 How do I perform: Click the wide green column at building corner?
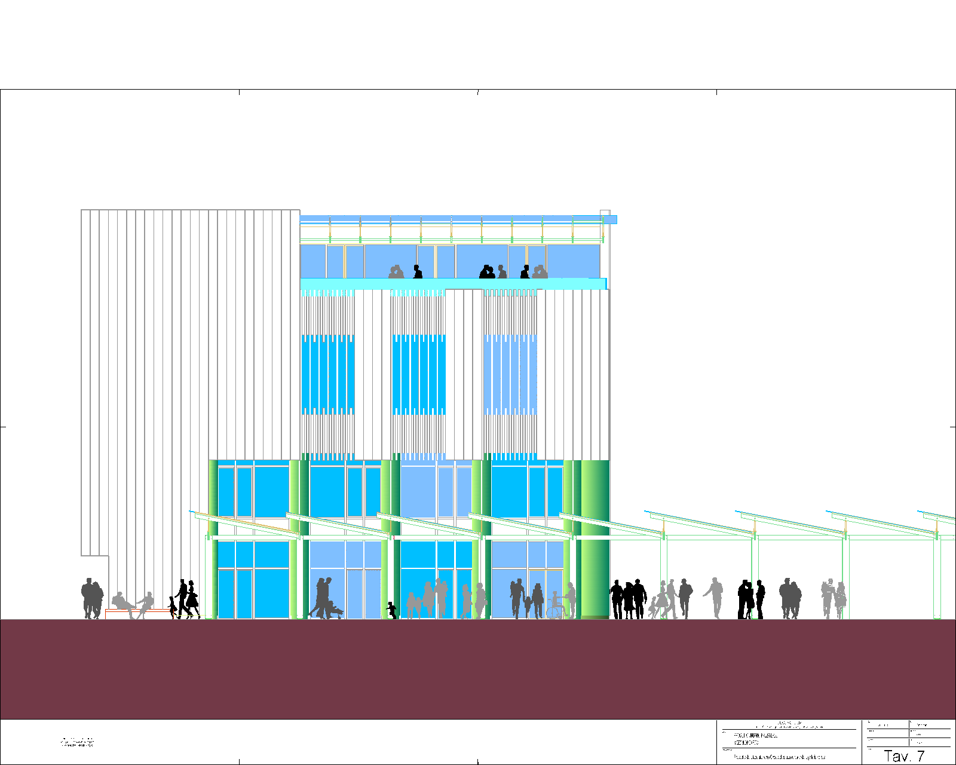point(595,538)
